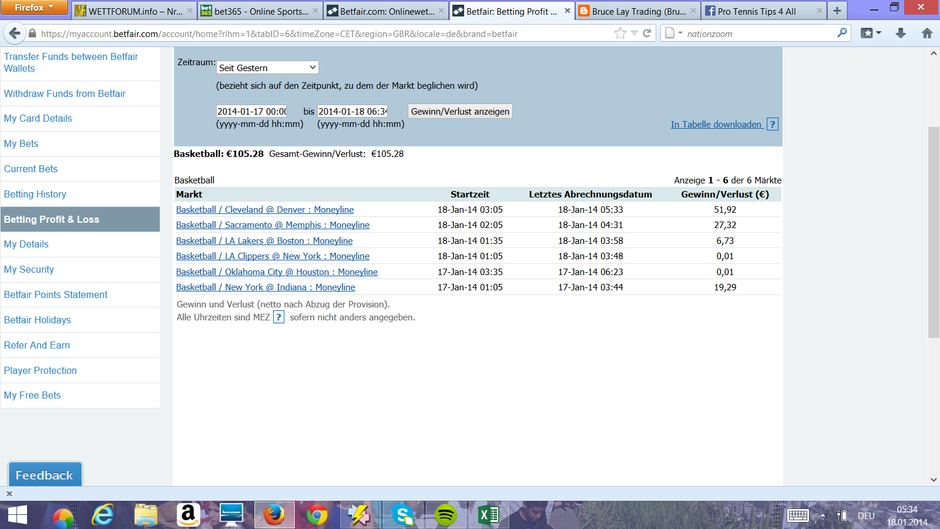
Task: Open Oklahoma City @ Houston Moneyline market
Action: pyautogui.click(x=277, y=272)
